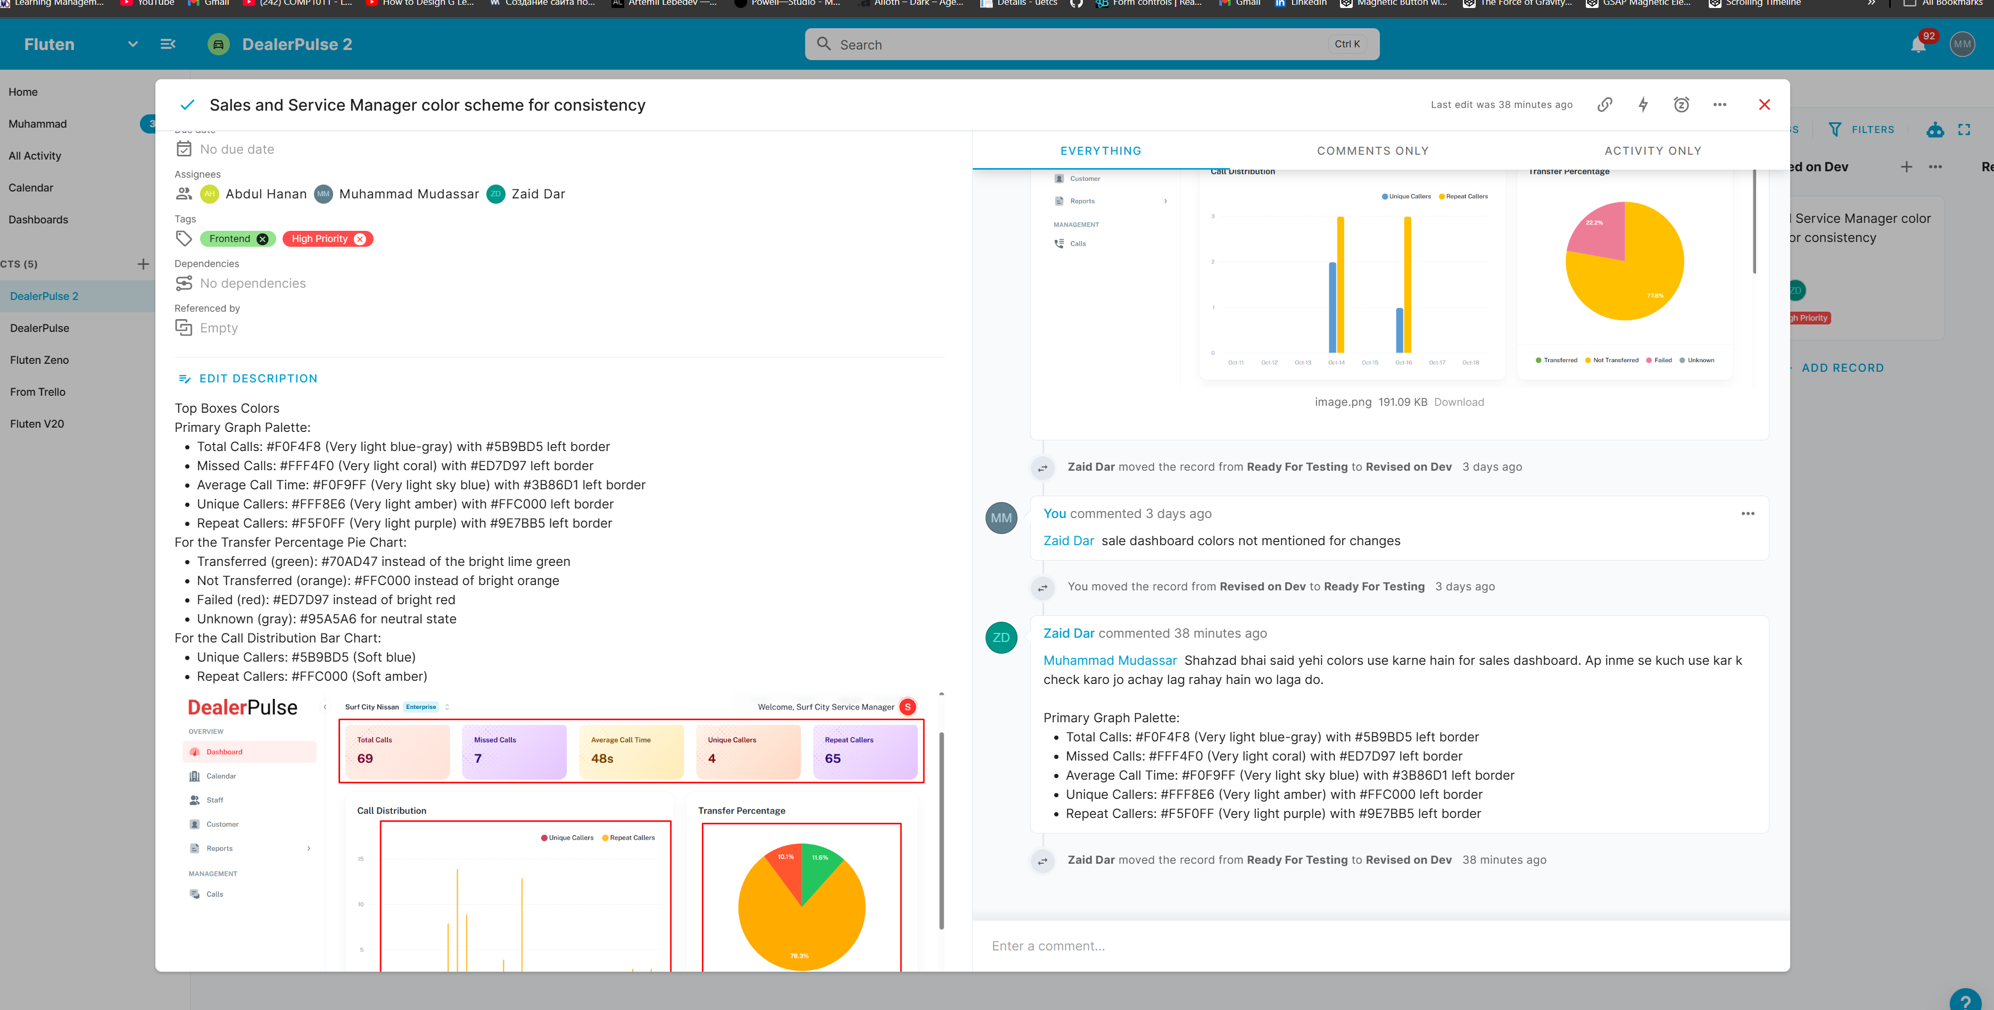Collapse the sidebar with the menu icon
Image resolution: width=1994 pixels, height=1010 pixels.
tap(167, 44)
